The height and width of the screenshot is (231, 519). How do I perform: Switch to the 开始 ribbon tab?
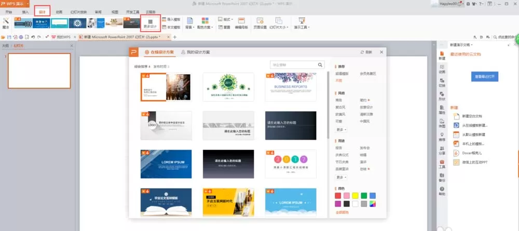coord(9,12)
